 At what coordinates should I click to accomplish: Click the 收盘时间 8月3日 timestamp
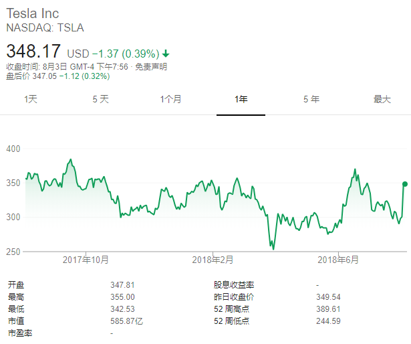click(x=67, y=67)
